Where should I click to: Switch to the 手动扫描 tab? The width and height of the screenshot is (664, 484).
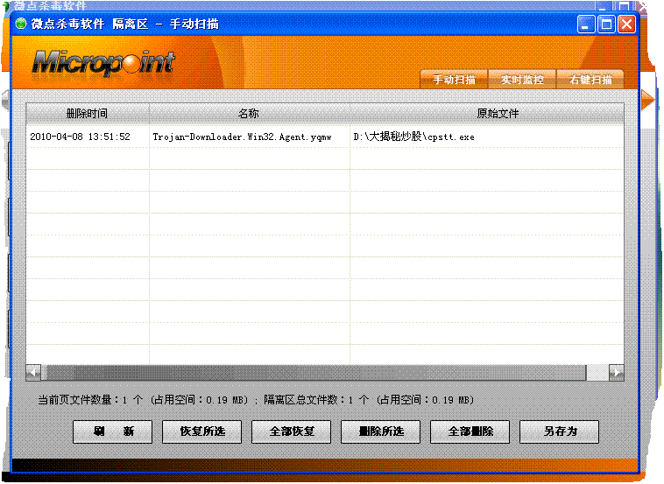[x=454, y=79]
